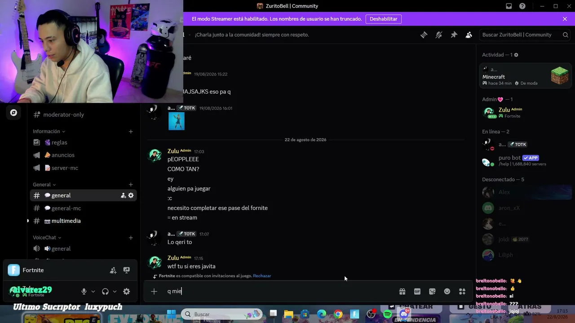Select offline member joldi

coord(525,239)
